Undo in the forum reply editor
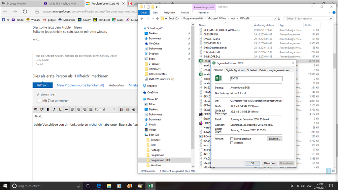Screen dimensions: 338x190 (x=36, y=110)
